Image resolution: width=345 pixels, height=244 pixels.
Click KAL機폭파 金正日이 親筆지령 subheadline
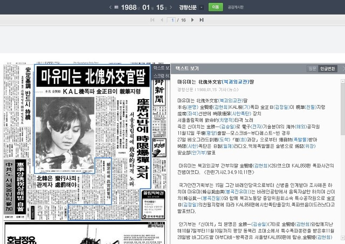(x=102, y=92)
